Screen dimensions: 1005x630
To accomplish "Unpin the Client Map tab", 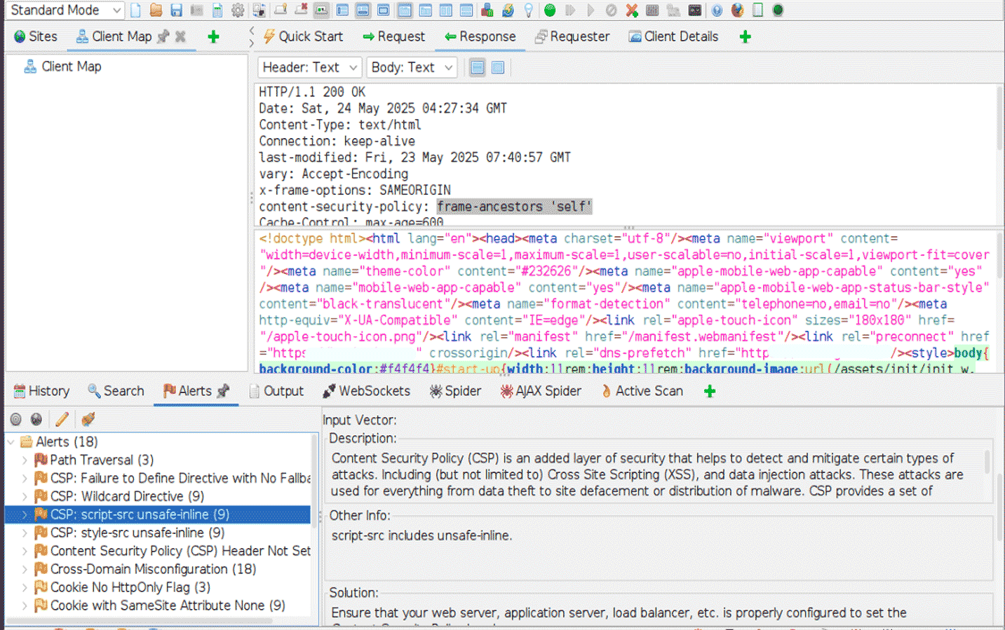I will click(x=163, y=36).
